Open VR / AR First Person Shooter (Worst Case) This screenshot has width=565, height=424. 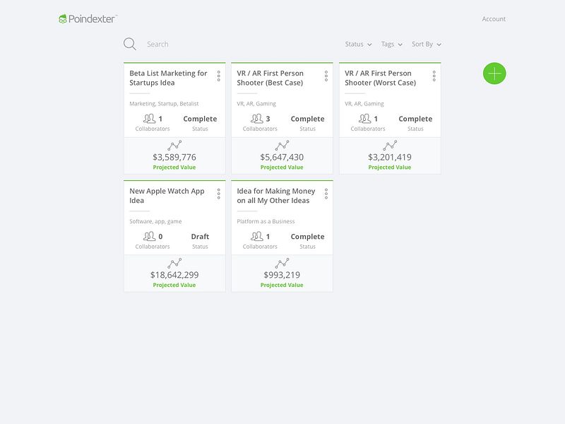point(380,78)
